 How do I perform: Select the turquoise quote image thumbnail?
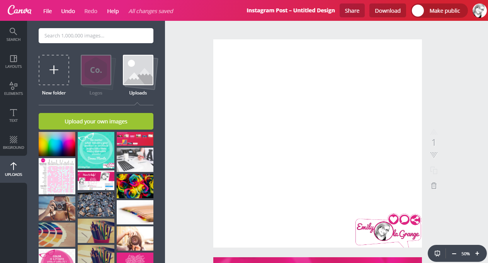click(x=96, y=150)
